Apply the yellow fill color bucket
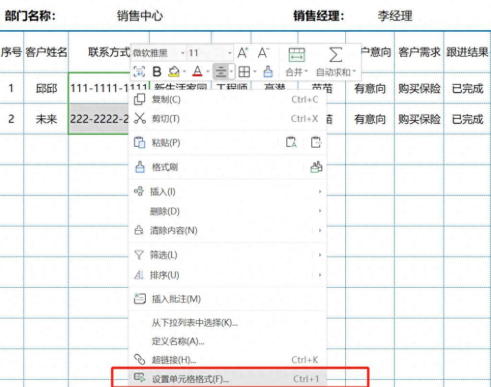The image size is (491, 387). [x=174, y=72]
